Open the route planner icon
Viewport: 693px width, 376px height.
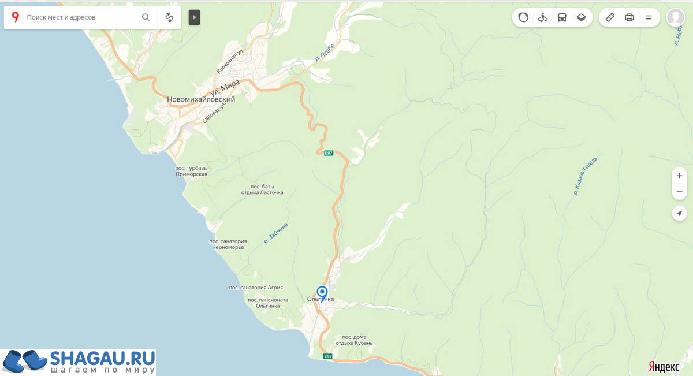pos(169,17)
